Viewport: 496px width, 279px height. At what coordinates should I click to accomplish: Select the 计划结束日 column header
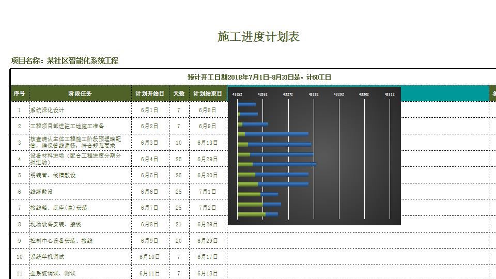click(208, 94)
